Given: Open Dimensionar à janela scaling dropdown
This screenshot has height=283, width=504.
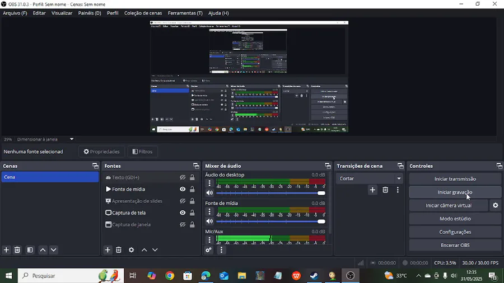Looking at the screenshot, I should click(x=45, y=139).
